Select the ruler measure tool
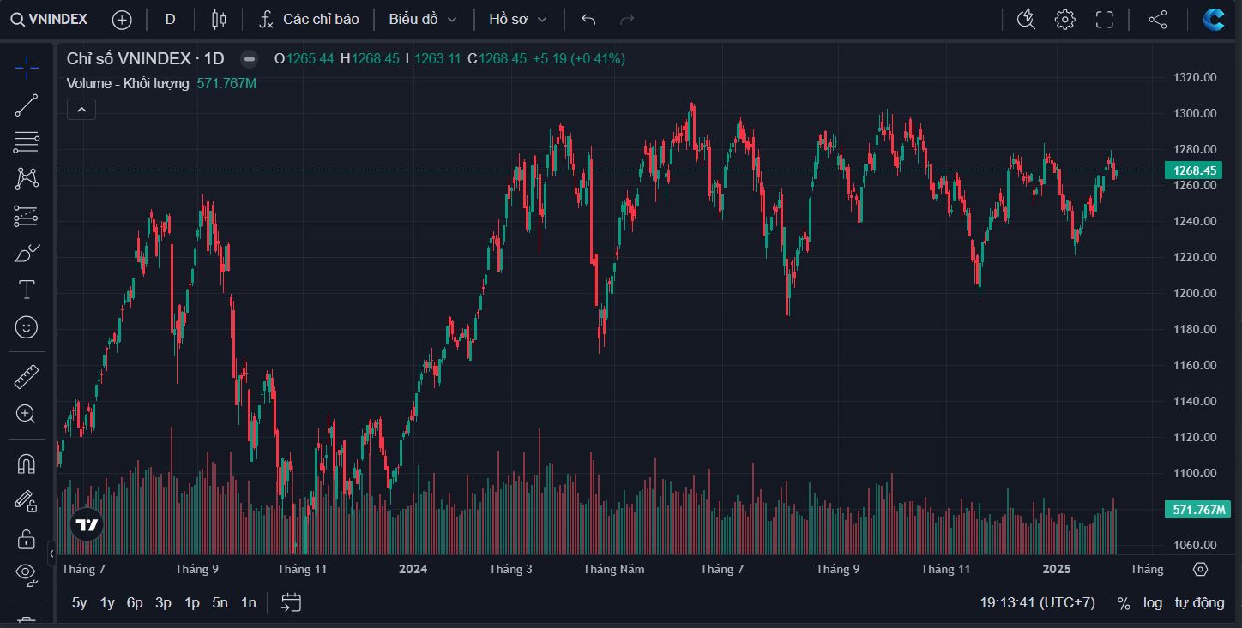Image resolution: width=1242 pixels, height=628 pixels. 27,376
